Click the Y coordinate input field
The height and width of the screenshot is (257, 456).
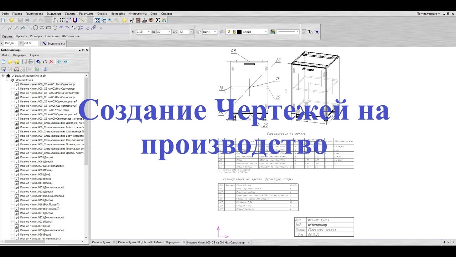[30, 43]
